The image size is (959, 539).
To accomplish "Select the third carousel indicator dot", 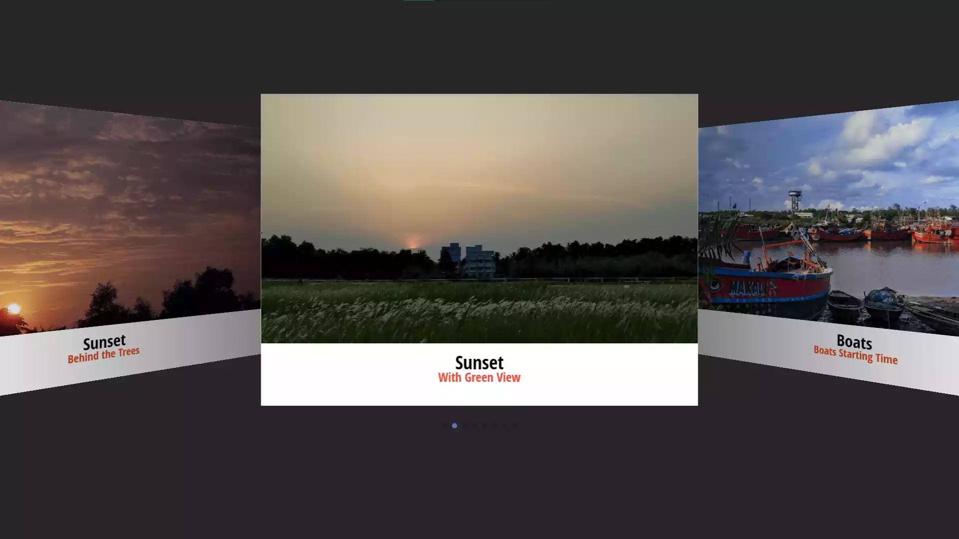I will click(x=465, y=426).
